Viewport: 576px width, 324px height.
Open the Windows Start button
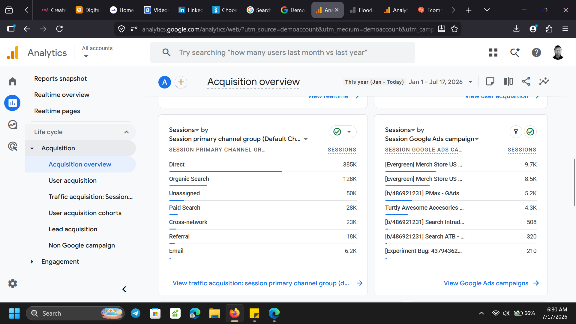(14, 313)
